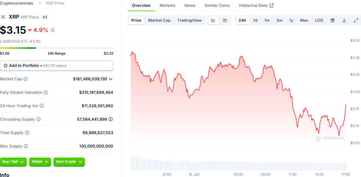Click the 18. Jan date axis label
The height and width of the screenshot is (177, 361).
(x=194, y=174)
